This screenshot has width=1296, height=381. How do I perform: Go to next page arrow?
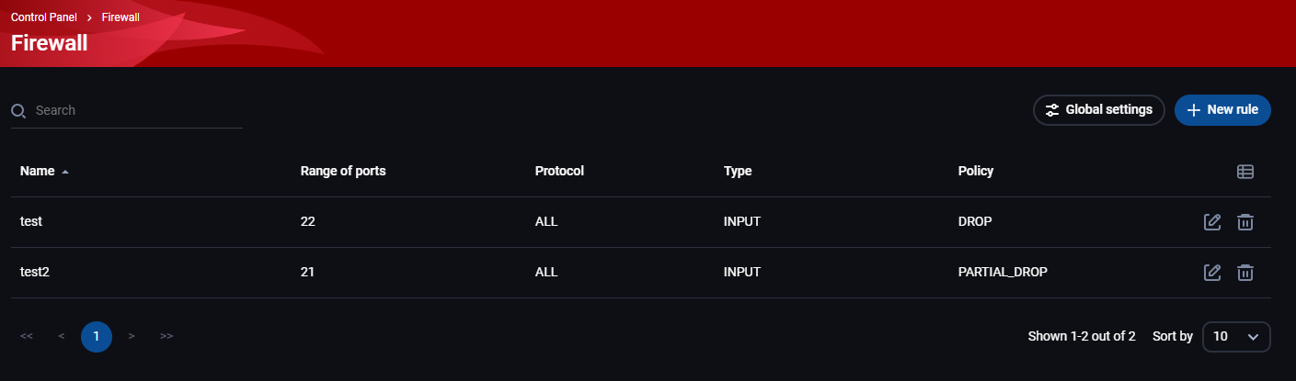pos(132,337)
